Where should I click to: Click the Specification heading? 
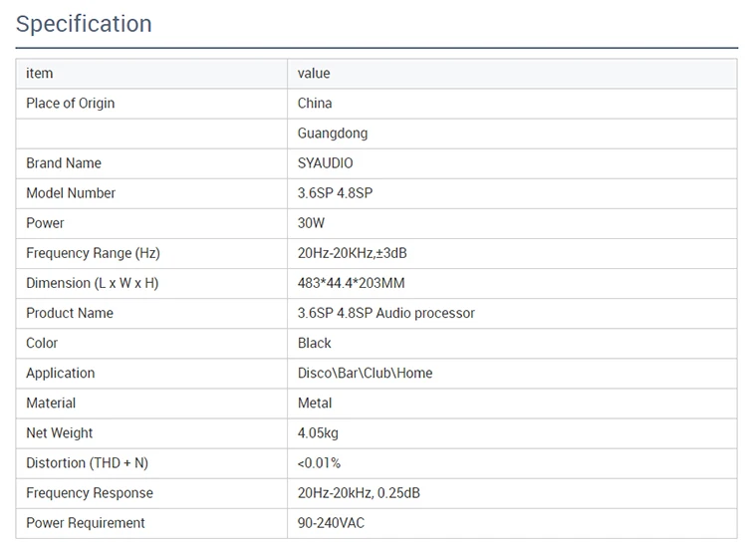point(84,24)
